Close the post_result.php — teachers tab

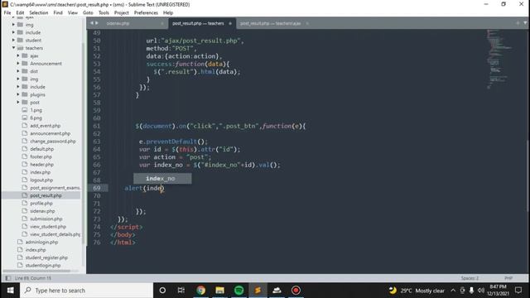230,23
